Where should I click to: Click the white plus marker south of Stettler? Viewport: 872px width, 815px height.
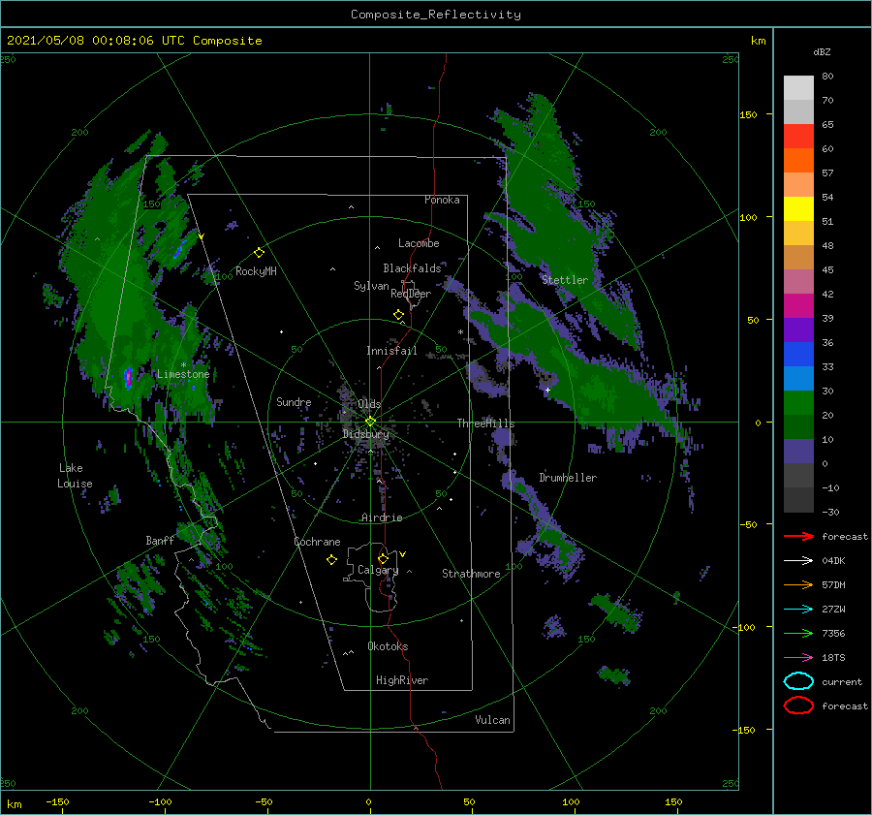tap(547, 390)
